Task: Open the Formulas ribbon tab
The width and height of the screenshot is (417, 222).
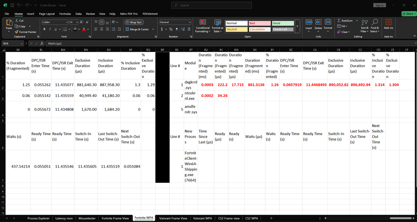Action: coord(65,14)
